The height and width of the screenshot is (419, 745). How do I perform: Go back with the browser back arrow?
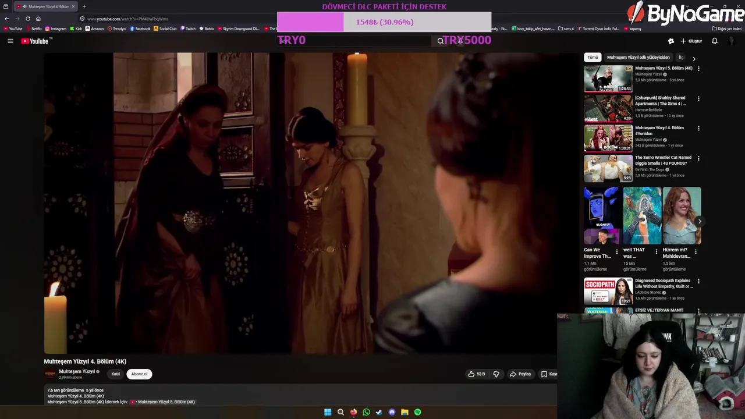(7, 19)
